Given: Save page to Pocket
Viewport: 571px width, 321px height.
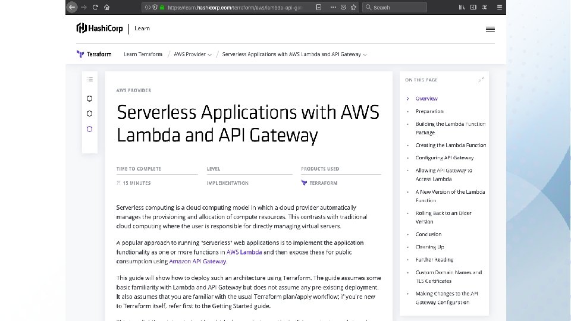Looking at the screenshot, I should click(343, 7).
